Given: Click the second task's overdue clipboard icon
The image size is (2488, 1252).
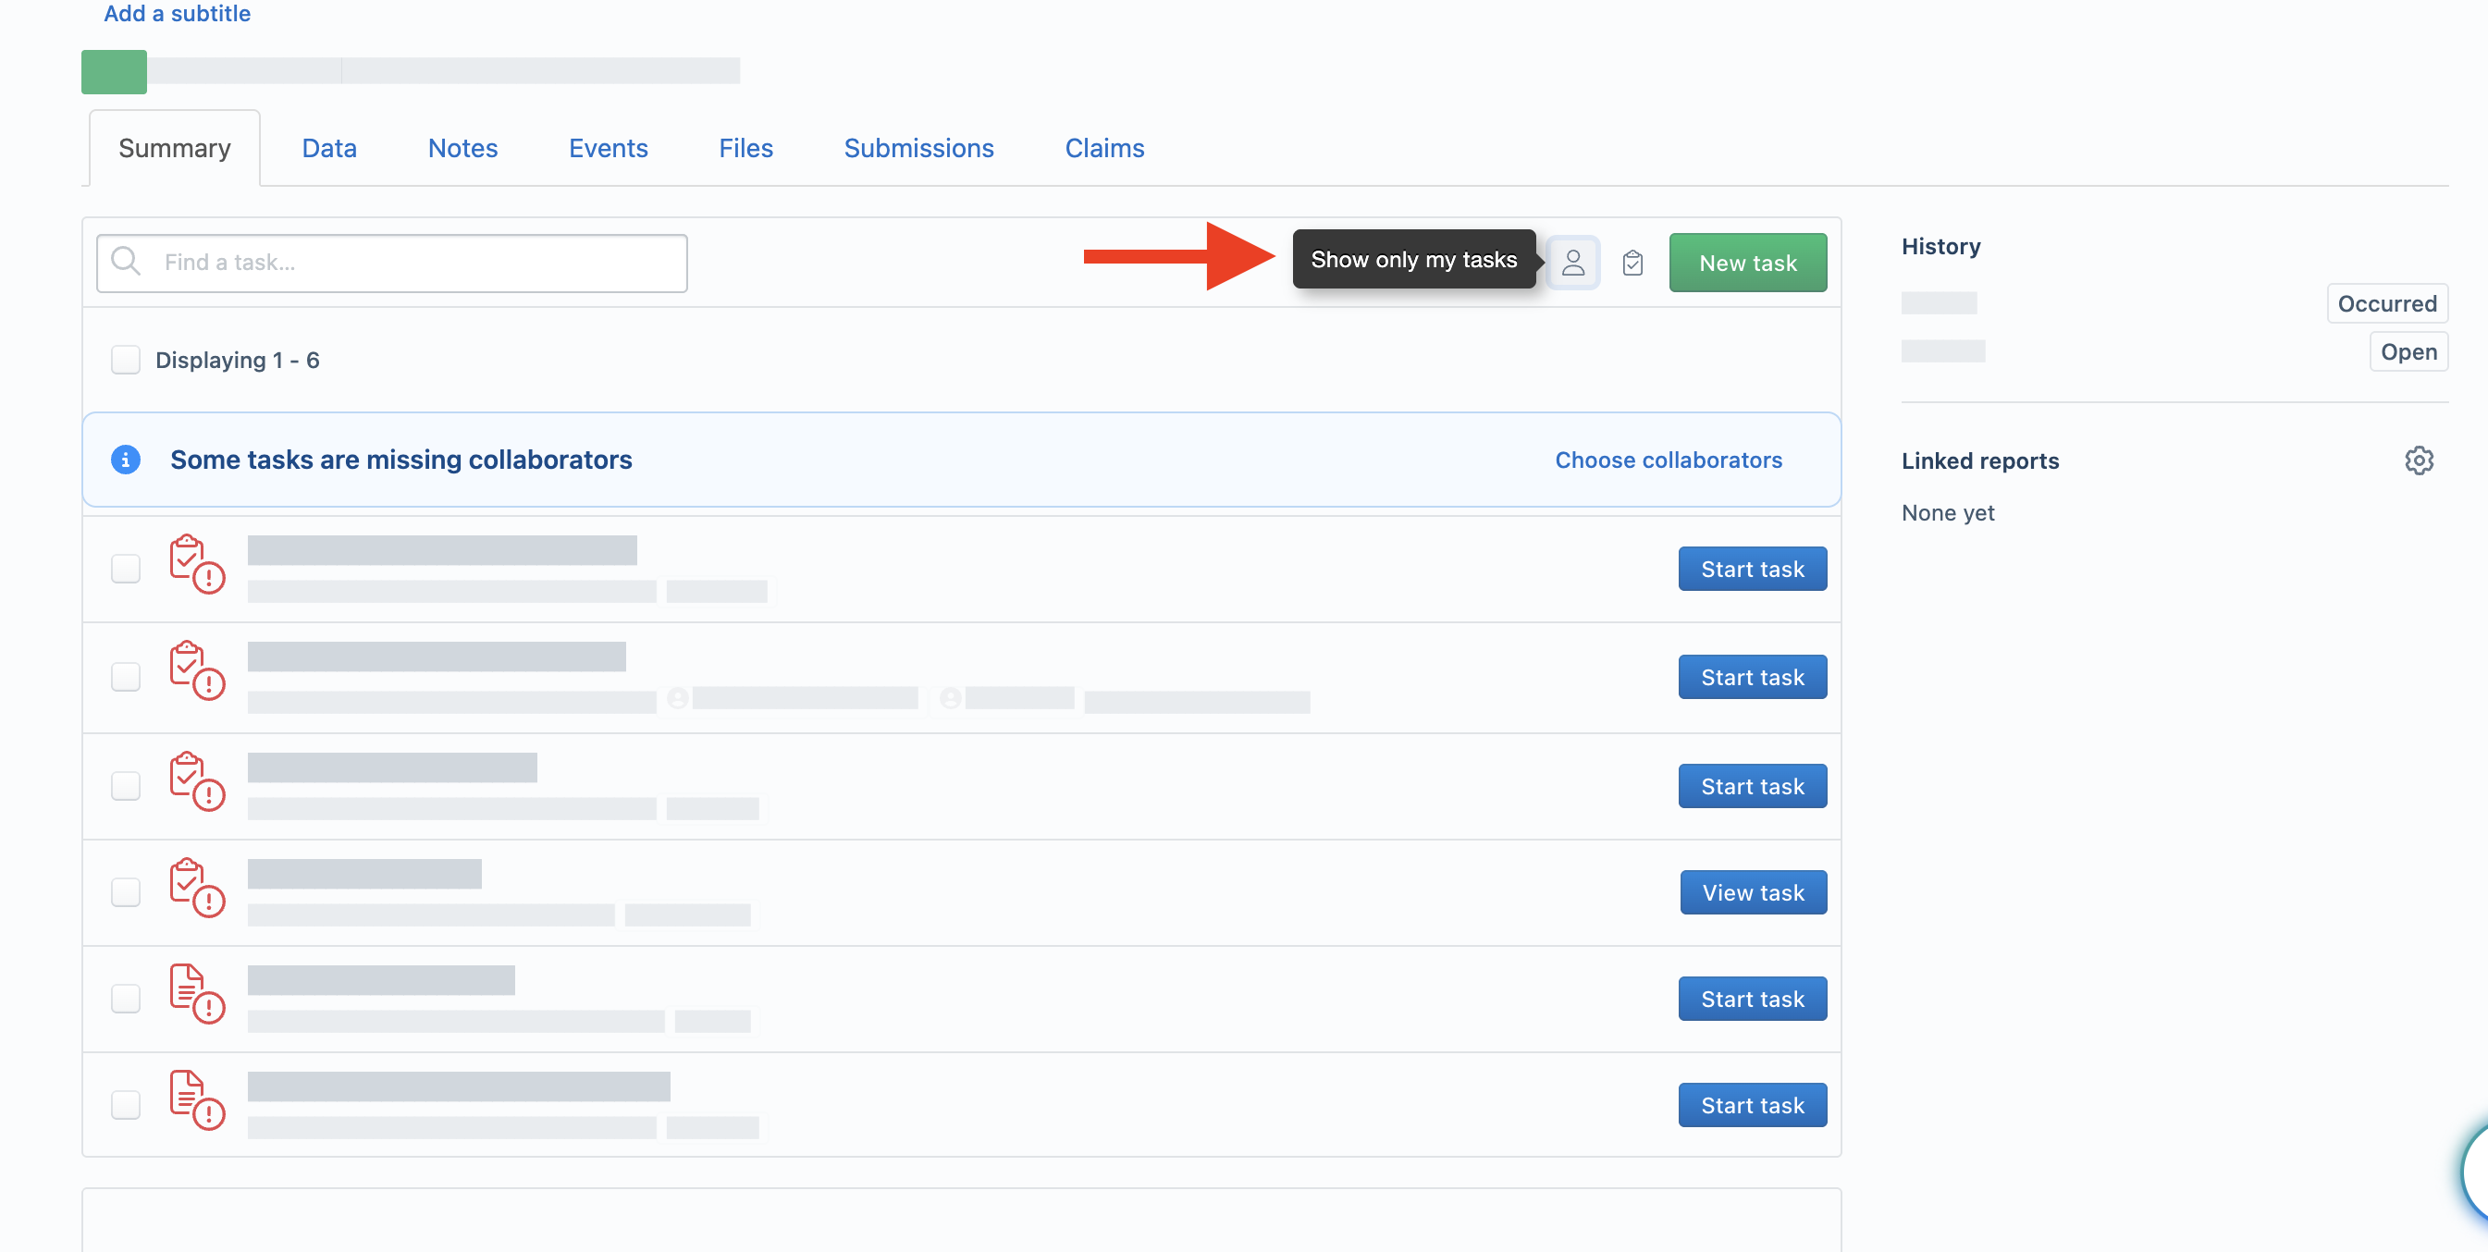Looking at the screenshot, I should (x=196, y=671).
